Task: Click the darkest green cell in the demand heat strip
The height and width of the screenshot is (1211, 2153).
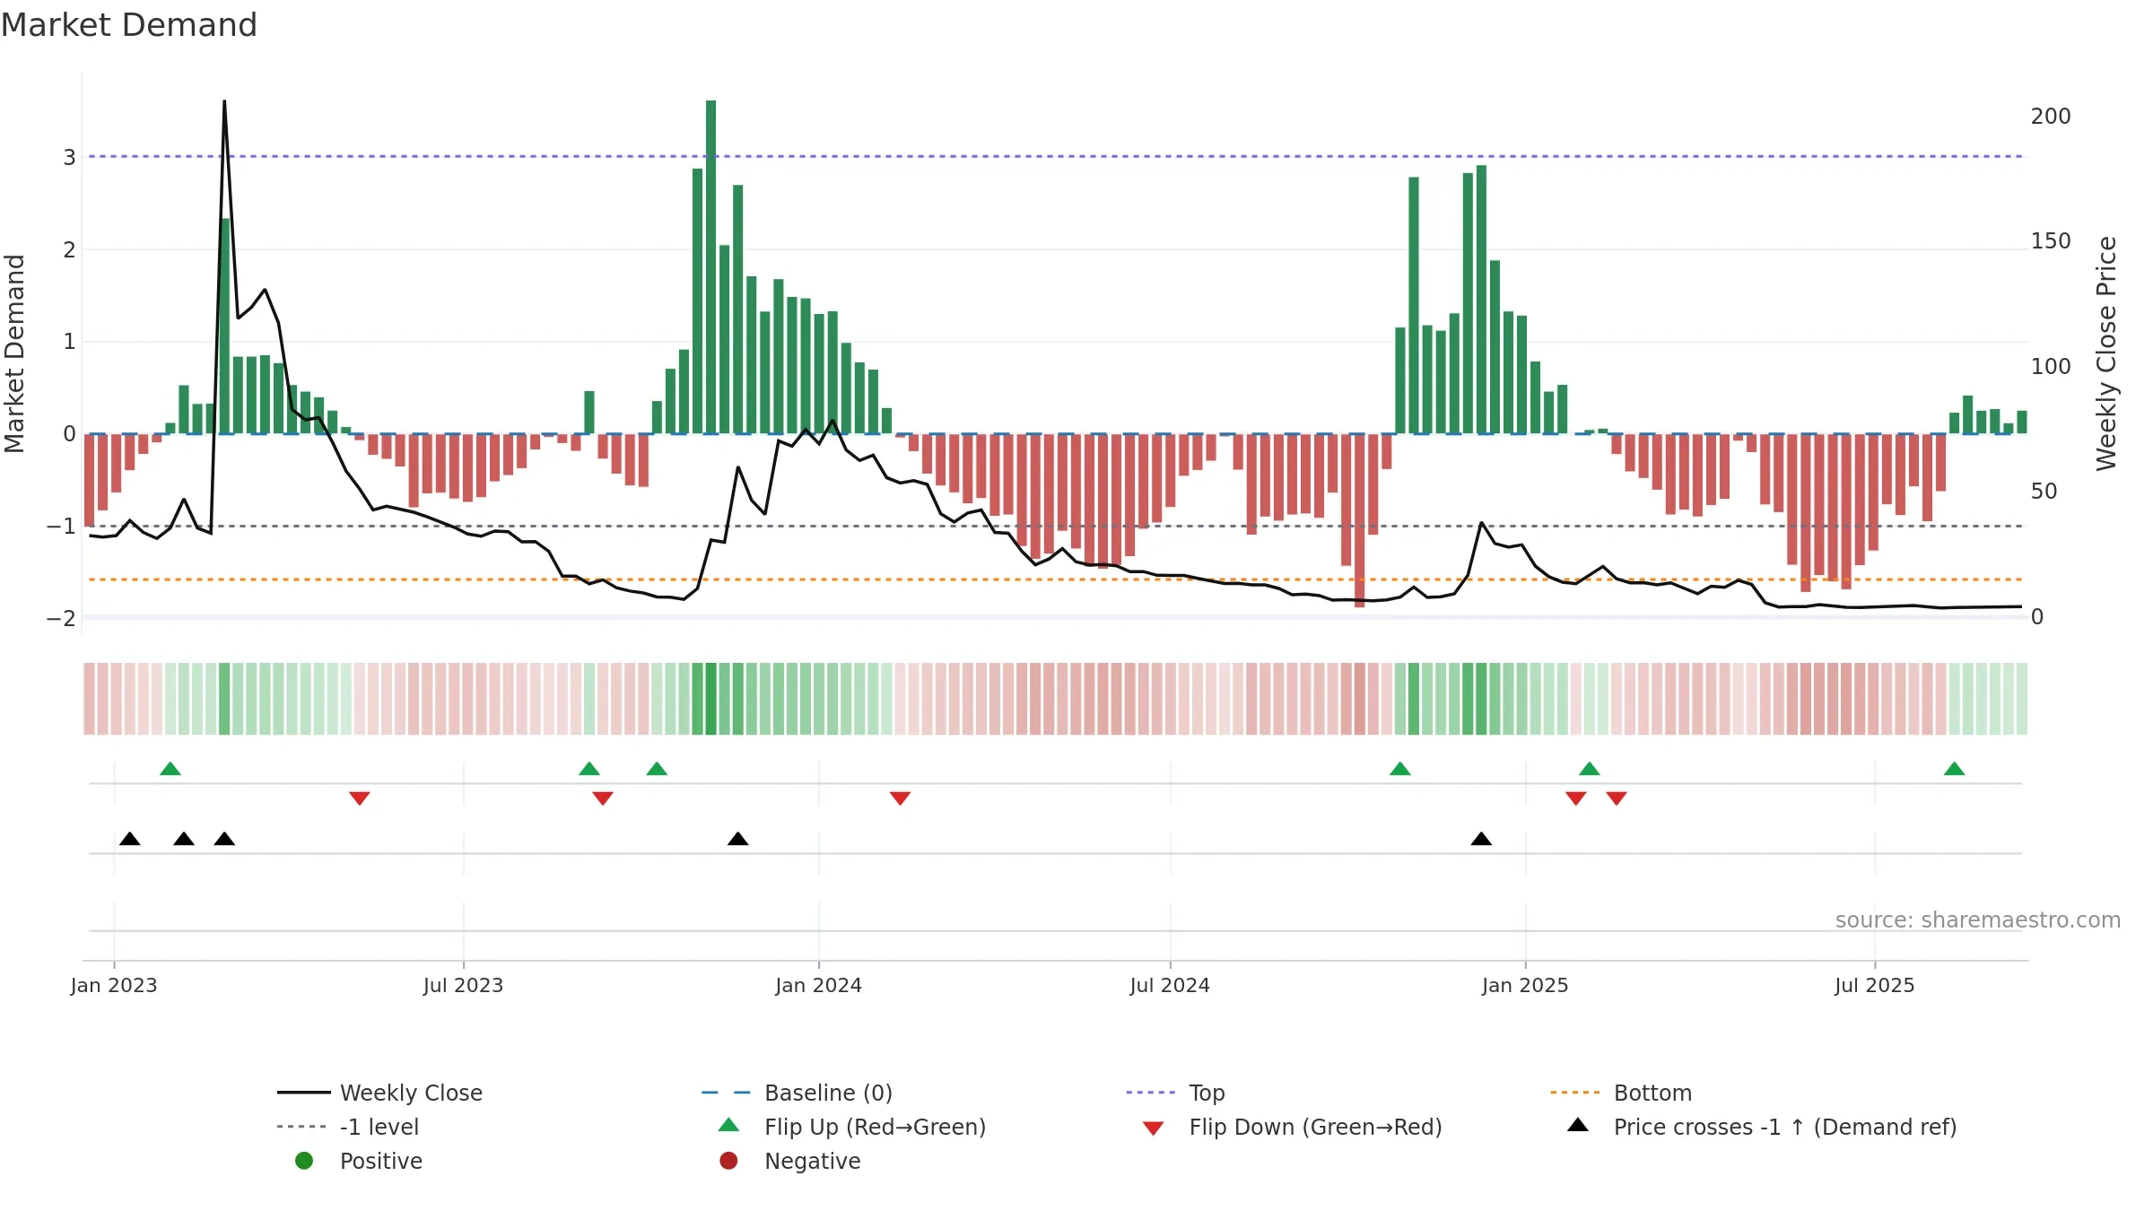Action: [x=710, y=699]
